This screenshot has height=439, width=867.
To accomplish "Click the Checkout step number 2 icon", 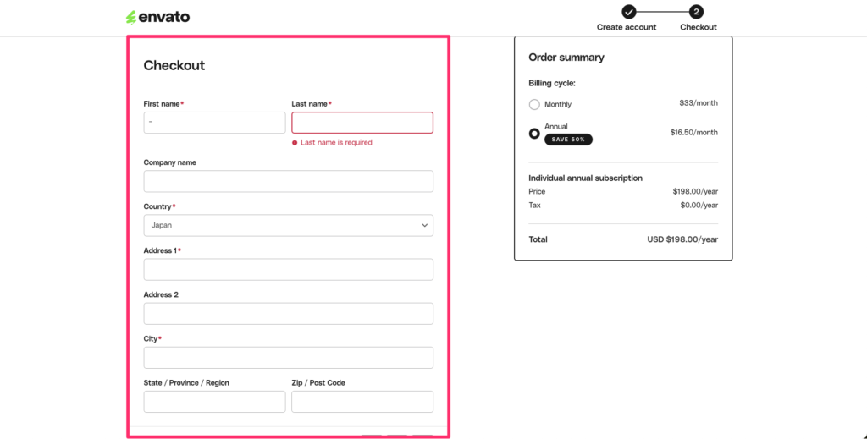I will click(696, 12).
